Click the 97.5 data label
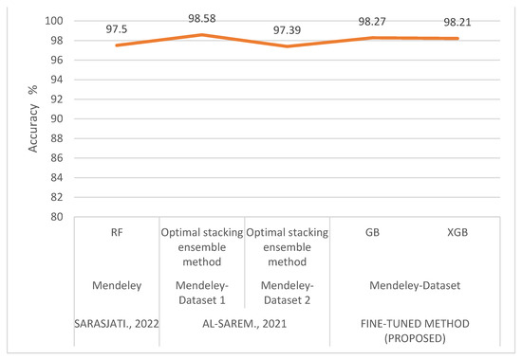The width and height of the screenshot is (522, 359). (117, 29)
